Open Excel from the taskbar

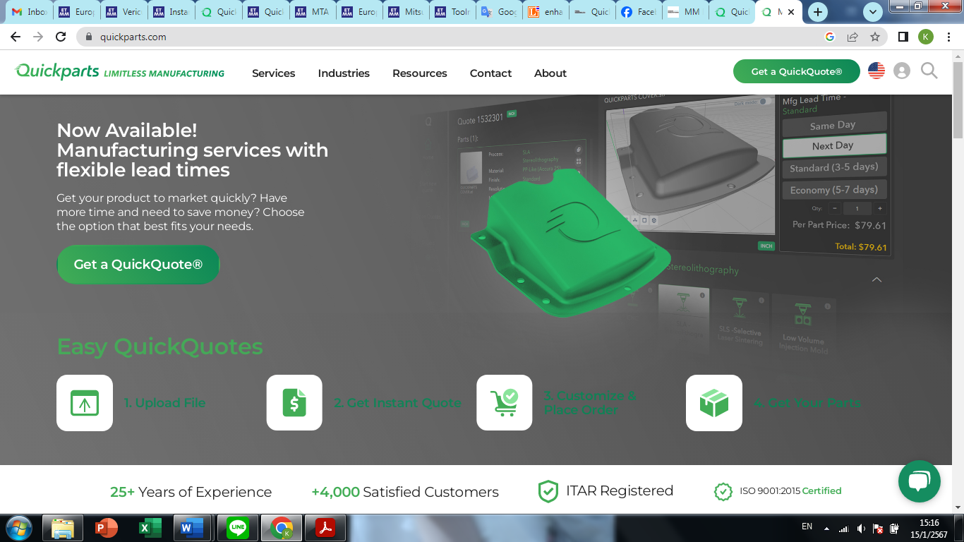[150, 528]
